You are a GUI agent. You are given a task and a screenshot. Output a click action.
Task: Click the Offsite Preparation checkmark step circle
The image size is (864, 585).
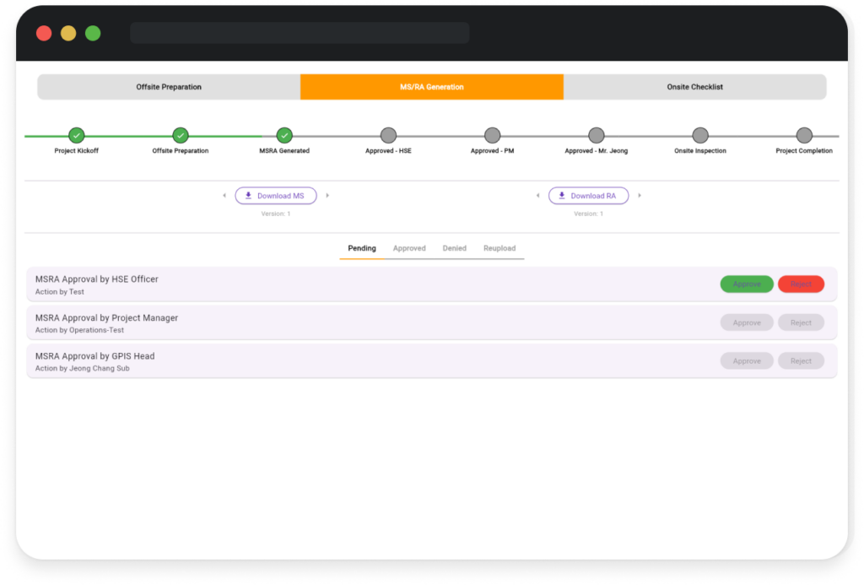(x=181, y=135)
